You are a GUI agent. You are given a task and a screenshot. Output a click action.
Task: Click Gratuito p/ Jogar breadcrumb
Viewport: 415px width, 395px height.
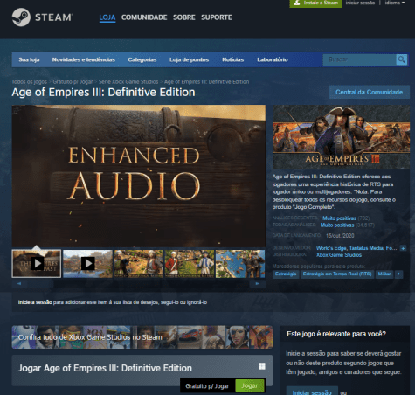pos(73,82)
